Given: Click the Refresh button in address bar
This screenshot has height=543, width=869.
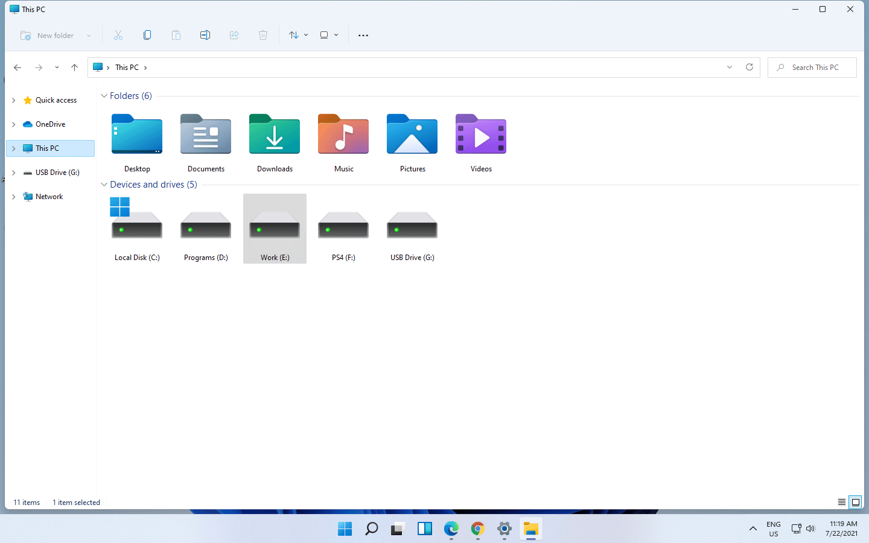Looking at the screenshot, I should pos(750,68).
